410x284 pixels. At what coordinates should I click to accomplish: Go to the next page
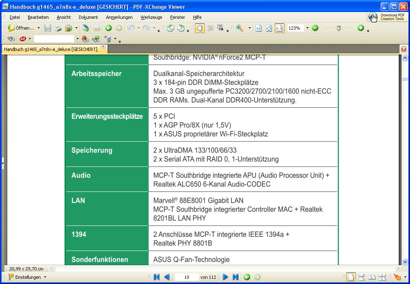click(225, 277)
